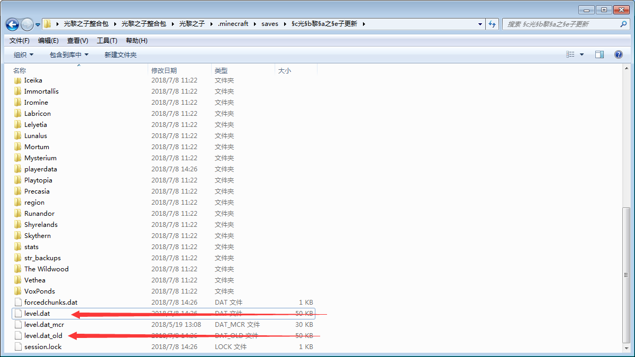Click the 新建文件夹 button
Viewport: 635px width, 357px height.
(120, 54)
